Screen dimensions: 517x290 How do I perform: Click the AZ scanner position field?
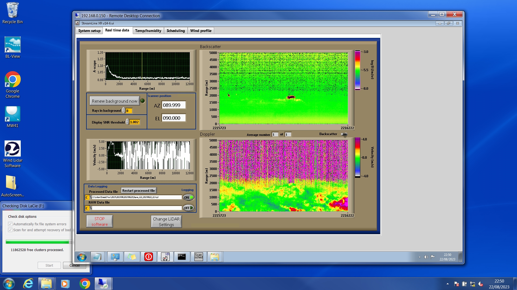173,105
